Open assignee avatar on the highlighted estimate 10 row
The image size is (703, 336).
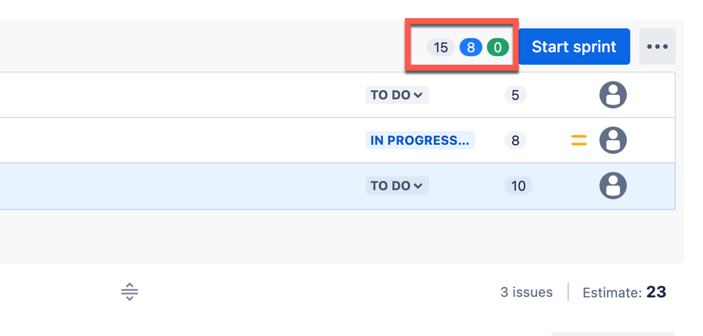click(613, 186)
